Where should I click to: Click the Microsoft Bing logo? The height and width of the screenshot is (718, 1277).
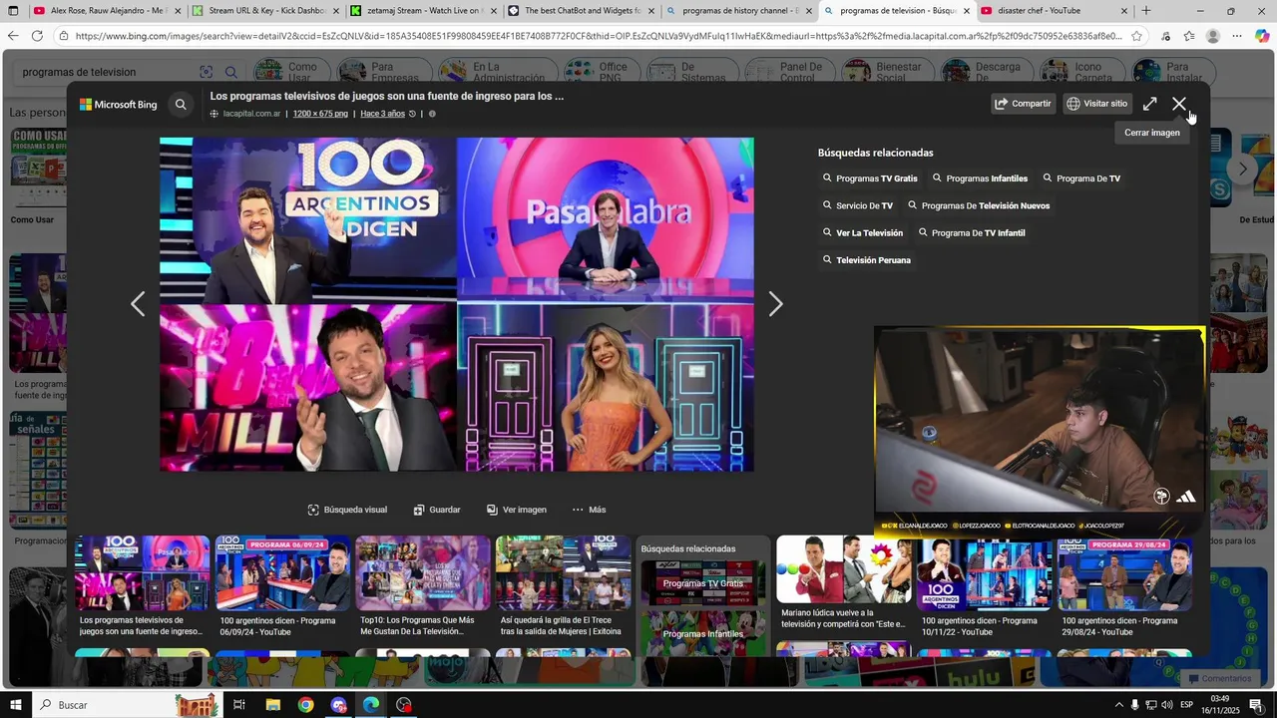(119, 104)
